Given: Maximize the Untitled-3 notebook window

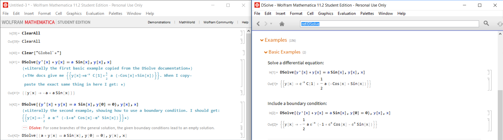Looking at the screenshot, I should click(228, 5).
